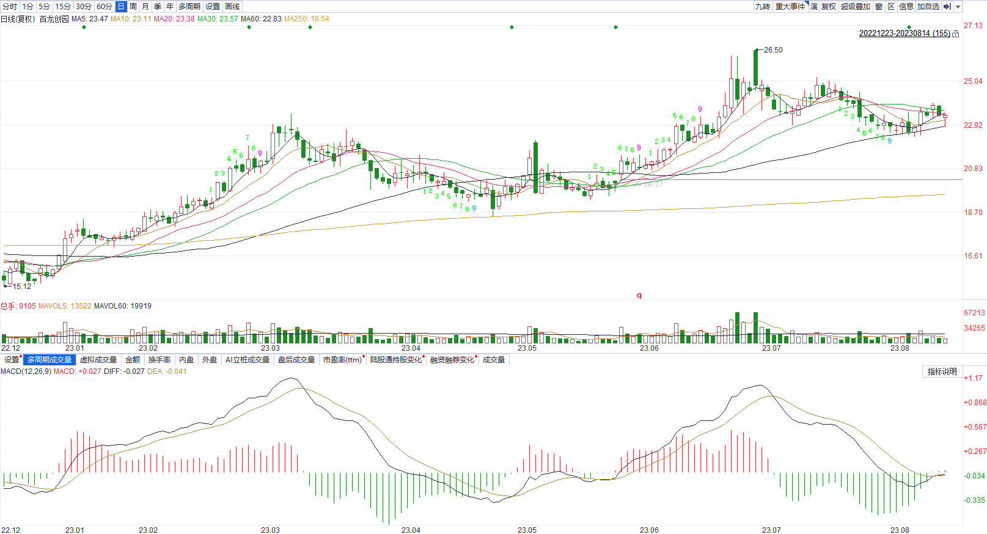This screenshot has width=987, height=534.
Task: Open the 多周期 period selector
Action: (189, 6)
